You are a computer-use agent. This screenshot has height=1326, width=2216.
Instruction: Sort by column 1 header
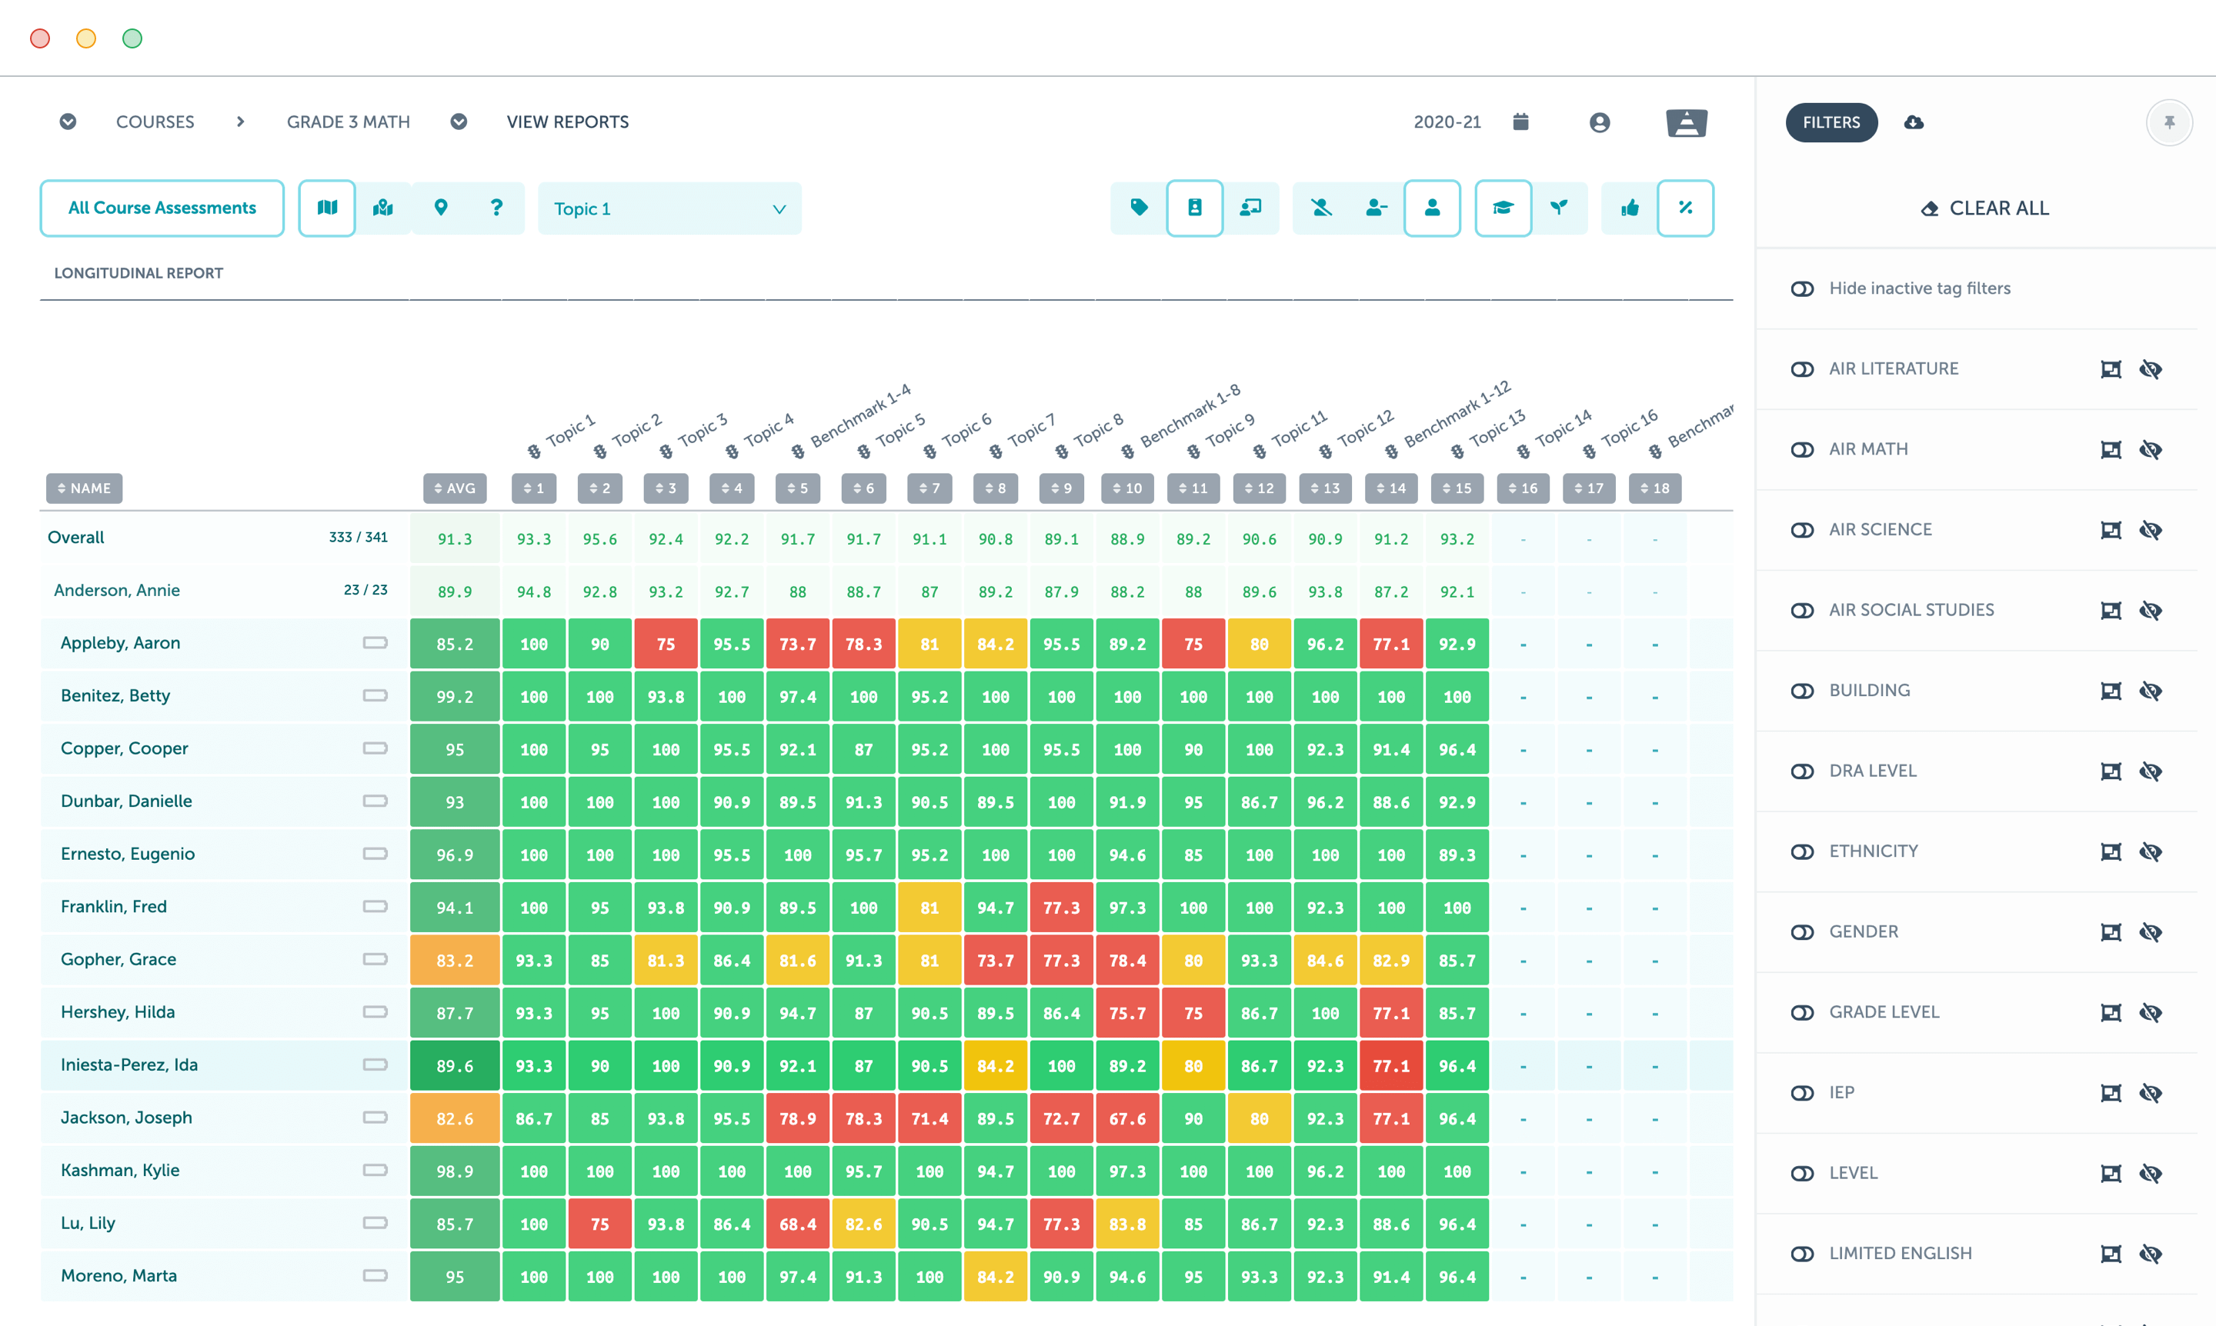[534, 488]
